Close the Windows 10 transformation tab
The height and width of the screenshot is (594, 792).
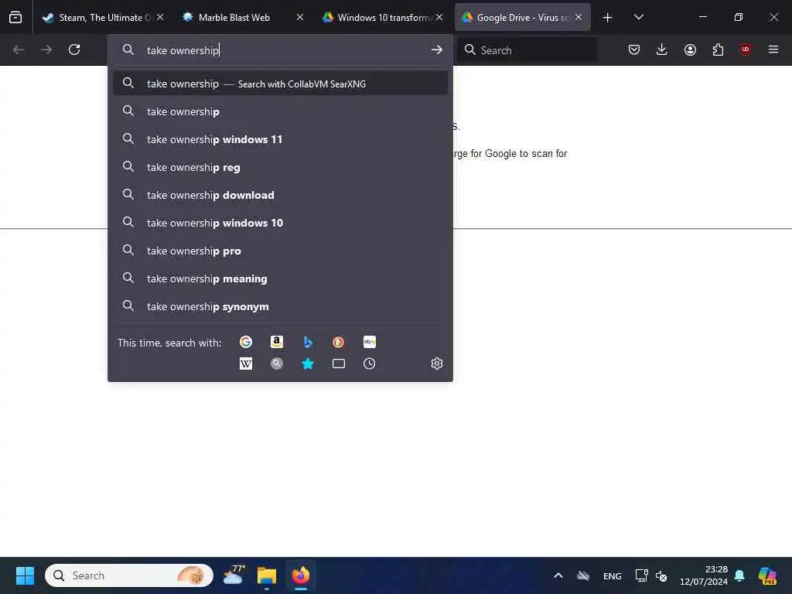tap(439, 17)
